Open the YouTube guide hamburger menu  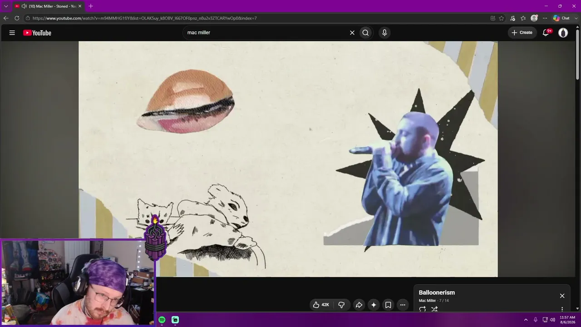tap(12, 33)
